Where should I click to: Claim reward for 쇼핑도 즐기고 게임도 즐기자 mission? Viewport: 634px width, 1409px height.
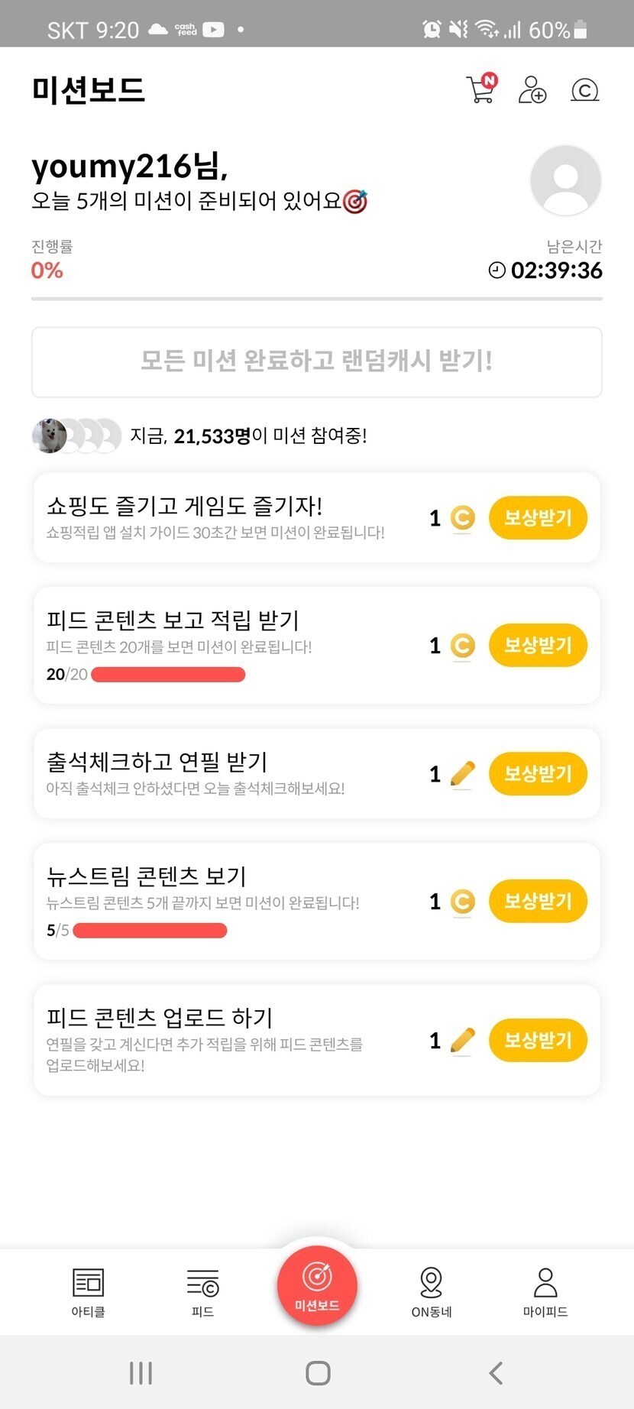[x=538, y=518]
